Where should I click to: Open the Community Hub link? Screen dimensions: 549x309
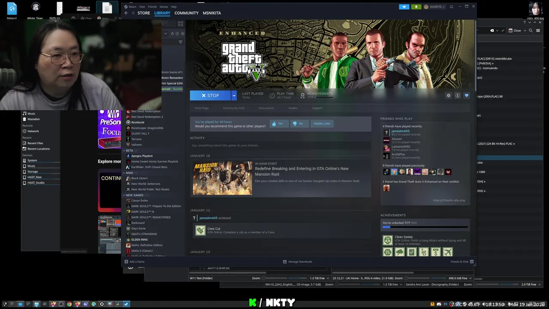coord(234,108)
